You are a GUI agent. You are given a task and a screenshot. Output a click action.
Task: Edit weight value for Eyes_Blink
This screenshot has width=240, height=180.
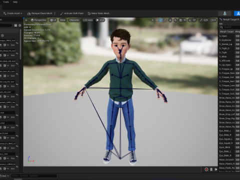tap(237, 147)
